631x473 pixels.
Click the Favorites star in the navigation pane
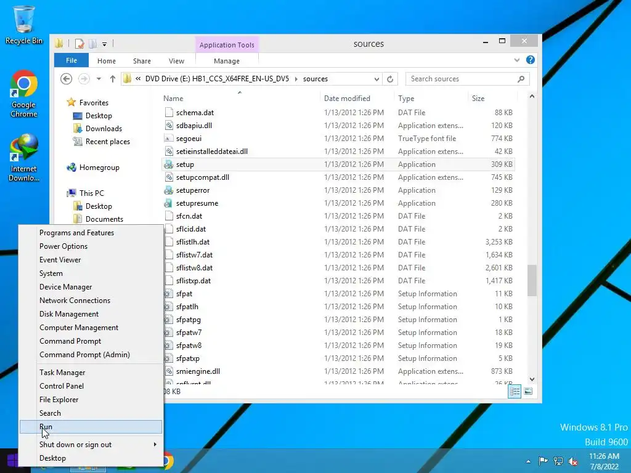[71, 102]
